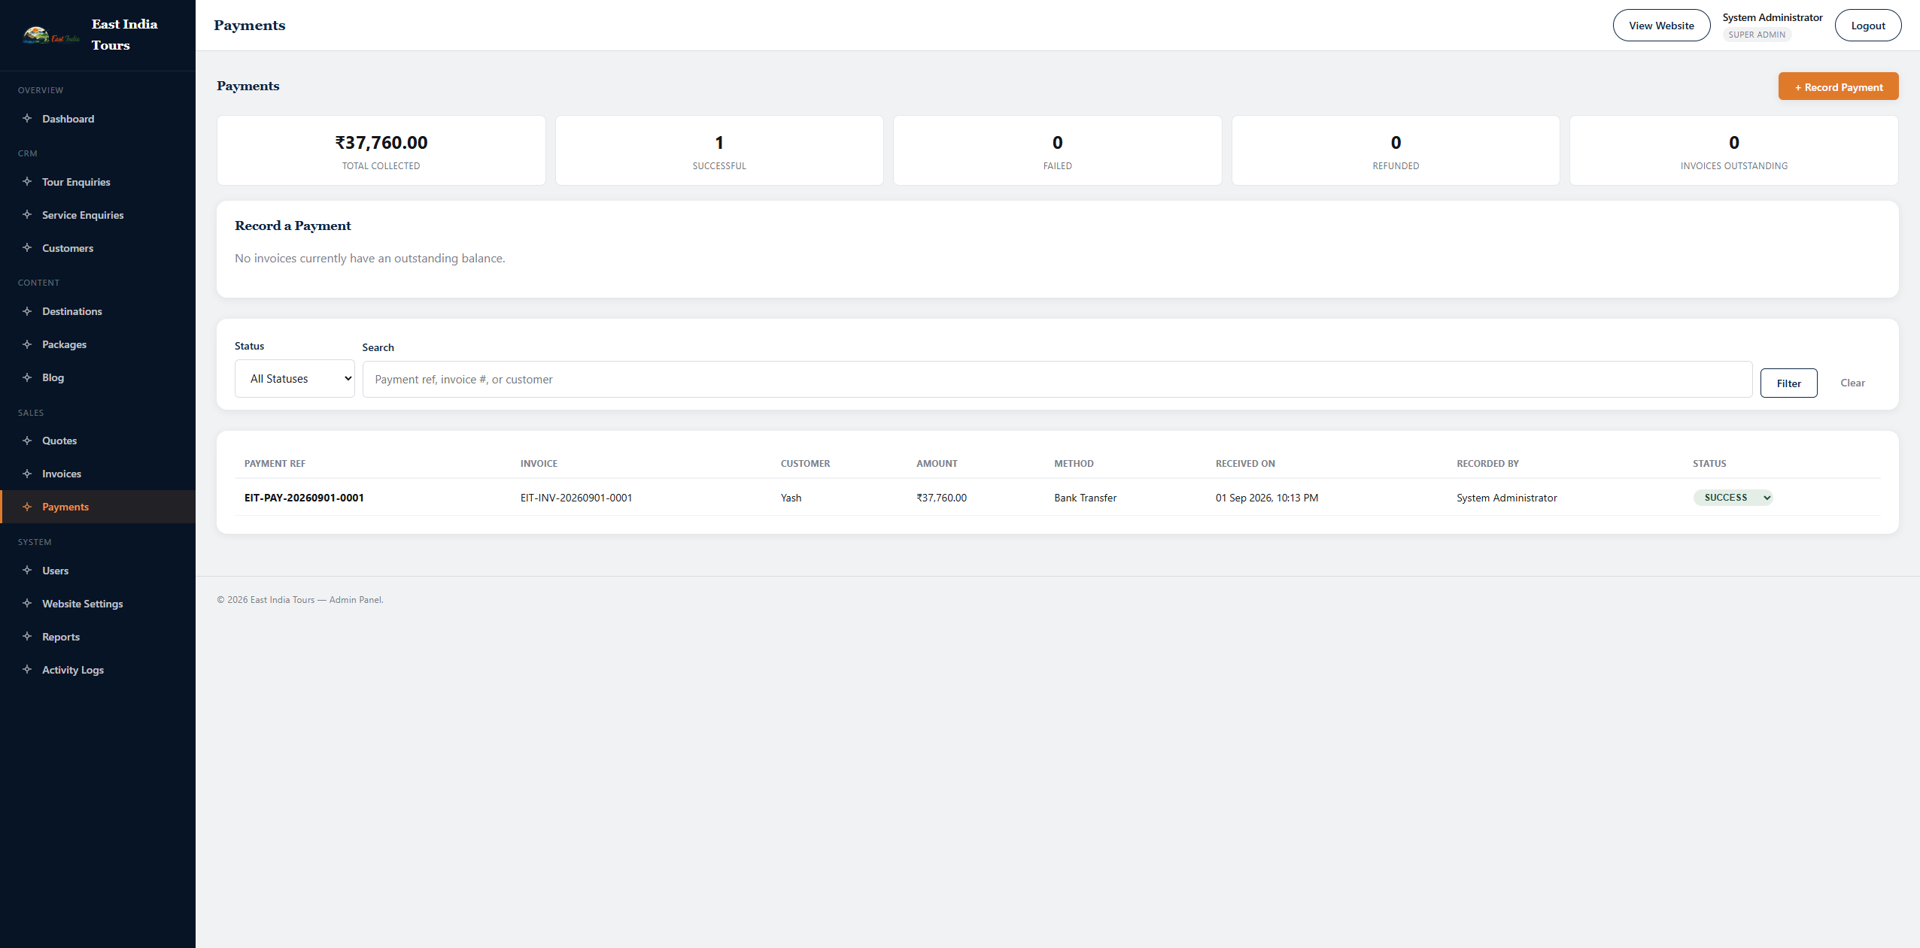
Task: Open Service Enquiries section
Action: [98, 215]
